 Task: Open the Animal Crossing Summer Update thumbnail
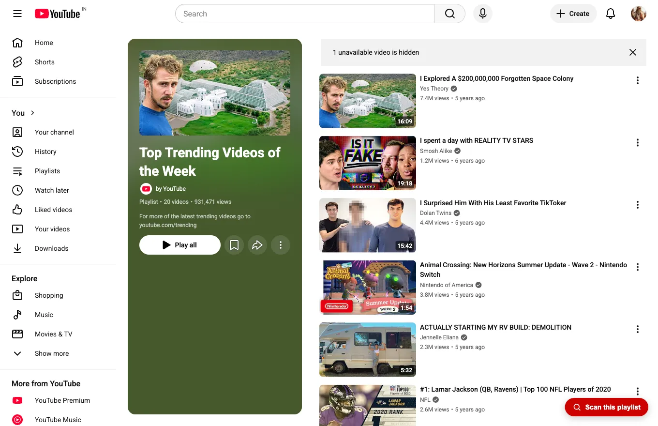coord(368,288)
